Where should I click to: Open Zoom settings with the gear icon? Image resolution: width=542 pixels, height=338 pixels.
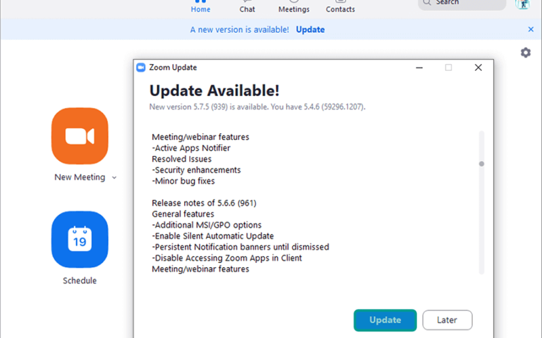[x=526, y=53]
